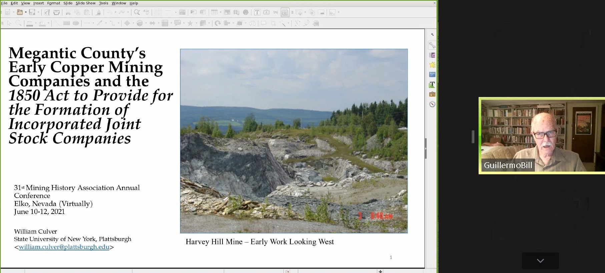Click the william.culver@plattsburgh.edu email link
605x273 pixels.
click(x=64, y=247)
